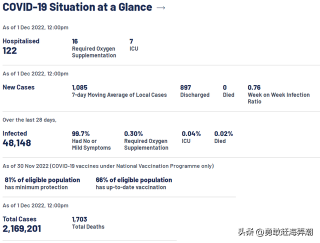Click the 0.04% ICU statistic
Screen dimensions: 320x243
(191, 137)
